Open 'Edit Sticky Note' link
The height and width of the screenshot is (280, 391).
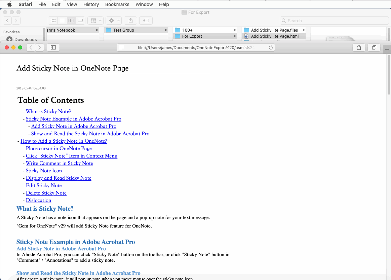(x=44, y=185)
